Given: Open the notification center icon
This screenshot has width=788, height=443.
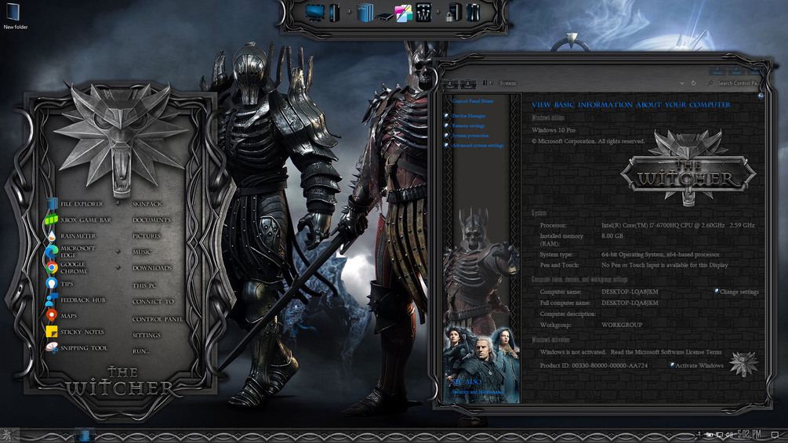Looking at the screenshot, I should coord(775,434).
